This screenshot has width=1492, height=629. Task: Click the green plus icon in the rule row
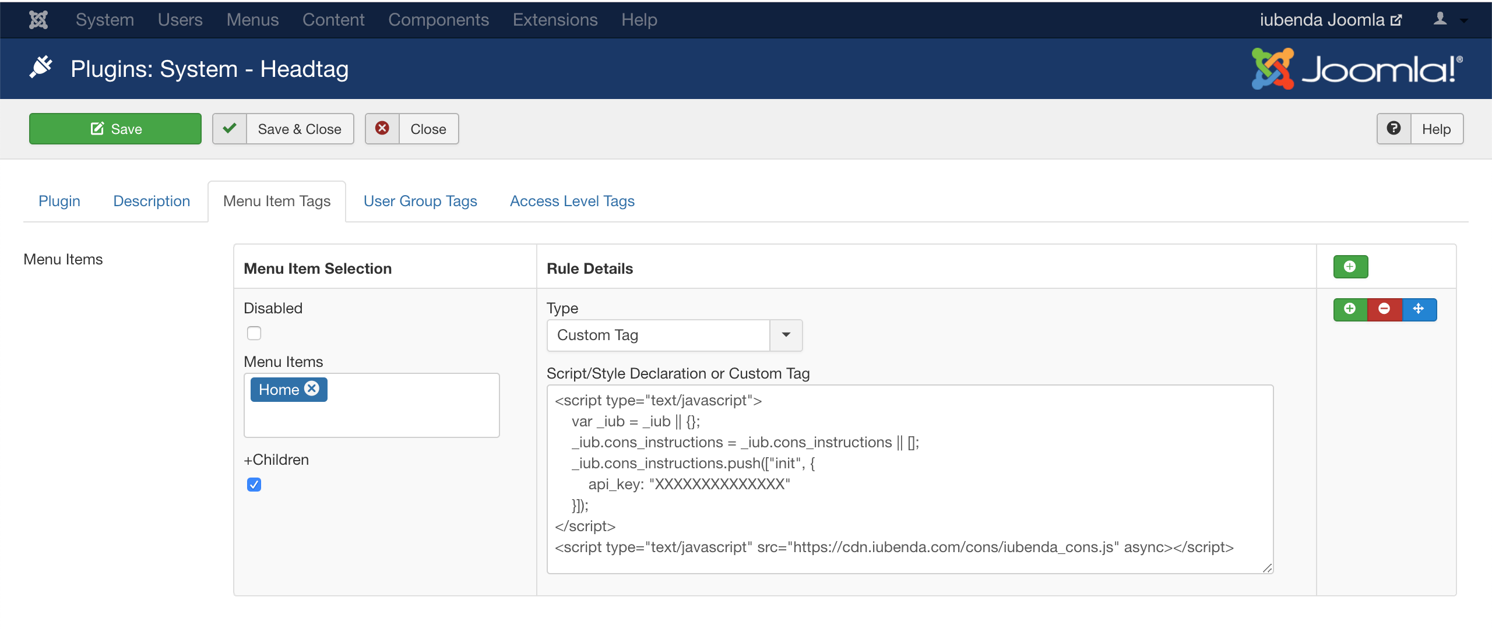point(1350,309)
